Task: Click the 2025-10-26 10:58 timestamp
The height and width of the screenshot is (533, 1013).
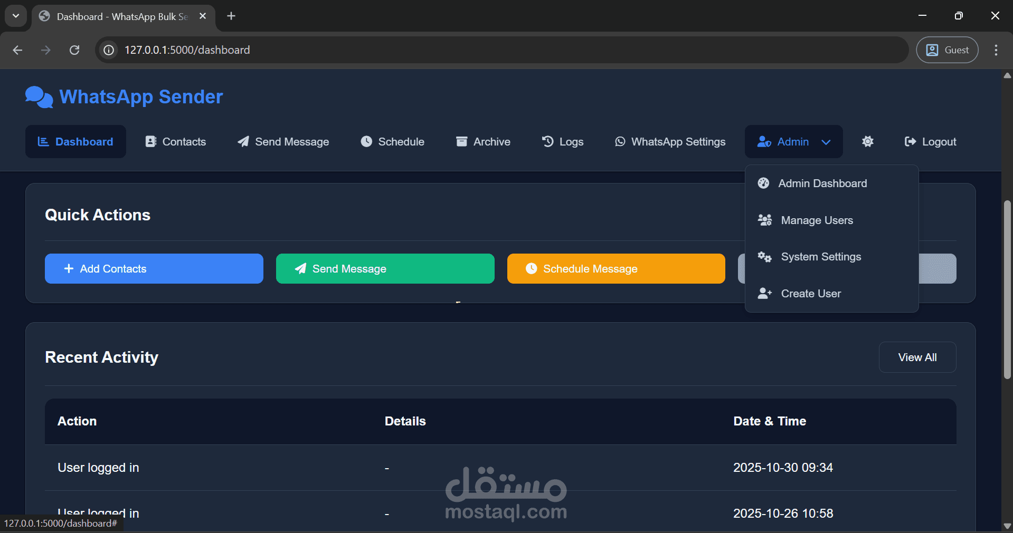Action: pyautogui.click(x=783, y=513)
